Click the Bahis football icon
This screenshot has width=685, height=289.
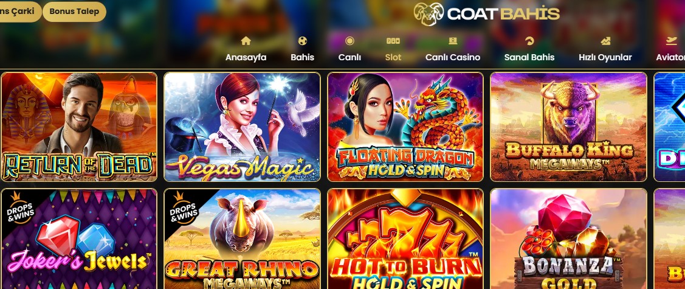302,41
